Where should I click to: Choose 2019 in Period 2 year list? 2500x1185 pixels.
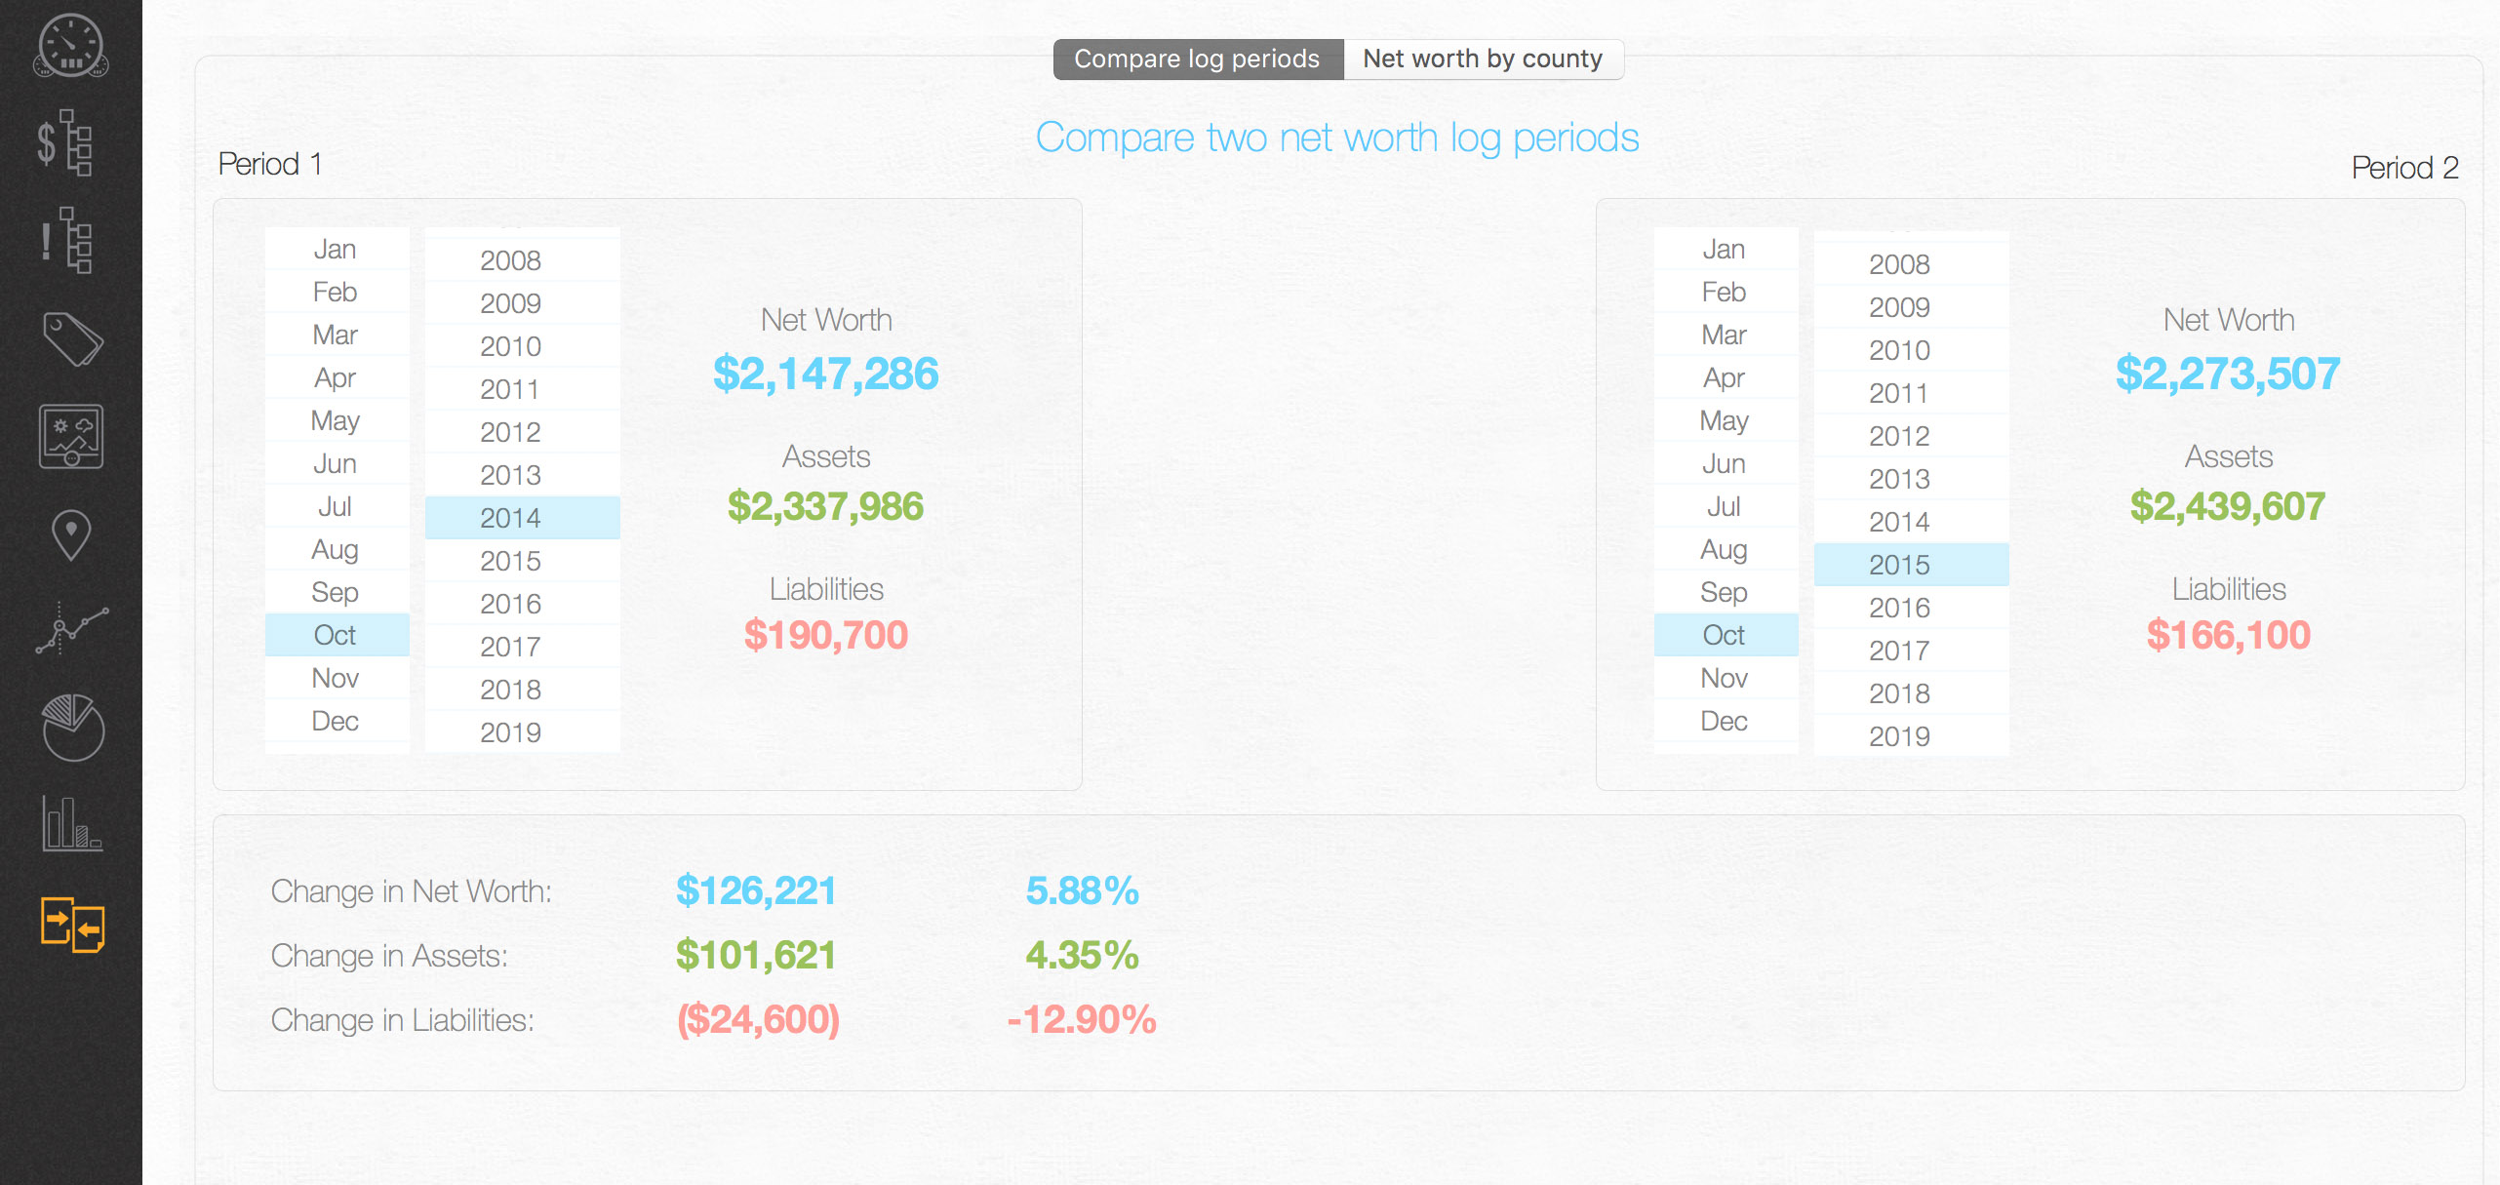coord(1911,736)
